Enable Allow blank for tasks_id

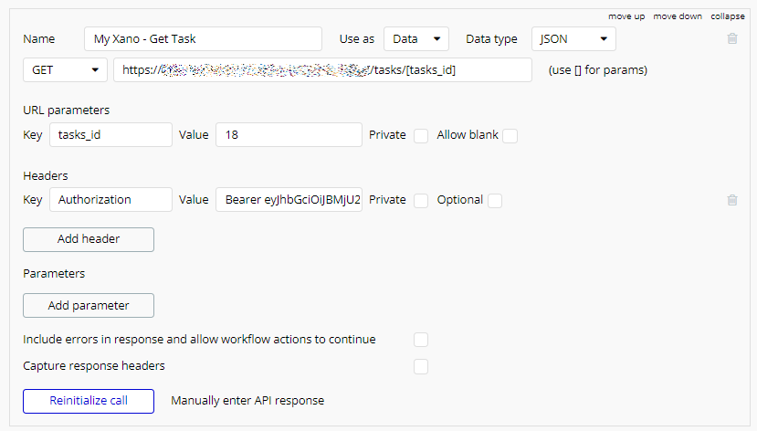coord(510,136)
